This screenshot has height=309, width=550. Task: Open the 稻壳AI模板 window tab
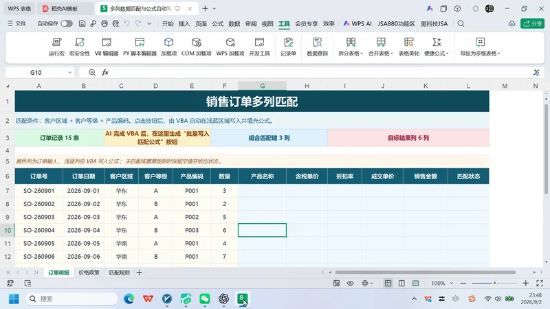coord(65,8)
